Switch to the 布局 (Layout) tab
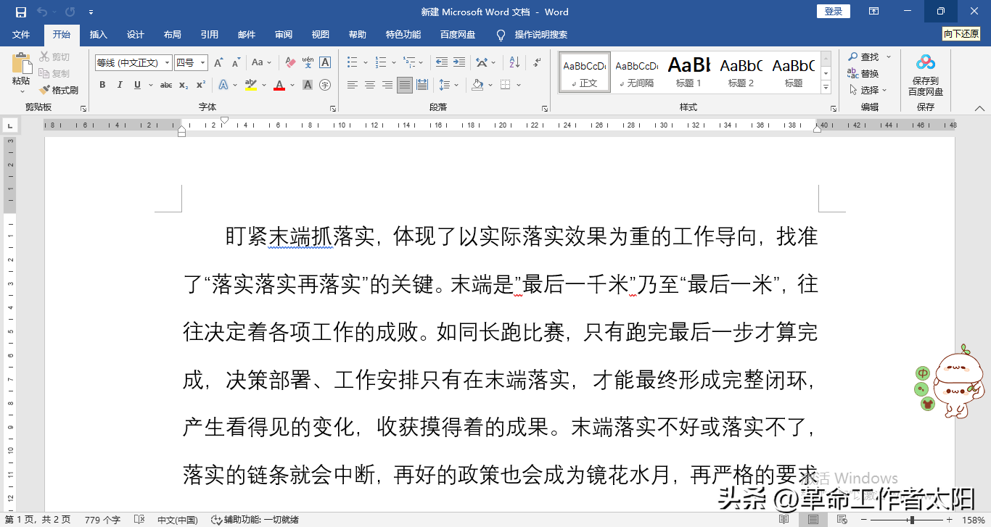Screen dimensions: 991x527 (x=173, y=35)
